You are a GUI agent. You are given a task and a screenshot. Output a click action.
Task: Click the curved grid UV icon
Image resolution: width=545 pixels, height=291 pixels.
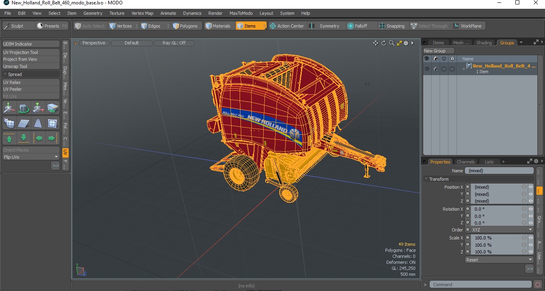[x=9, y=123]
